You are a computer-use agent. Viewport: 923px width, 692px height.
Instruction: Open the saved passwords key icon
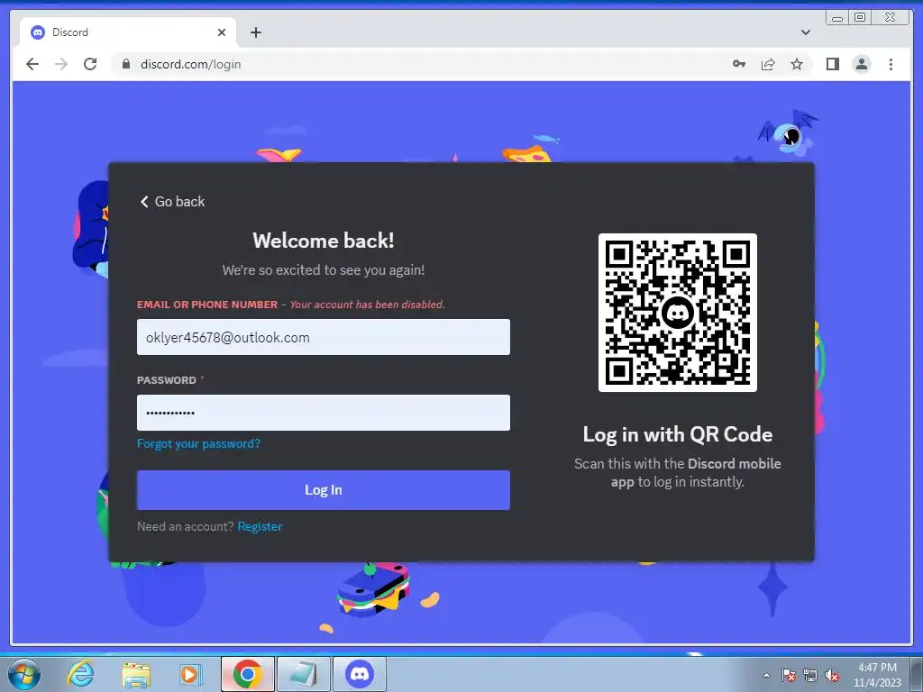(739, 64)
